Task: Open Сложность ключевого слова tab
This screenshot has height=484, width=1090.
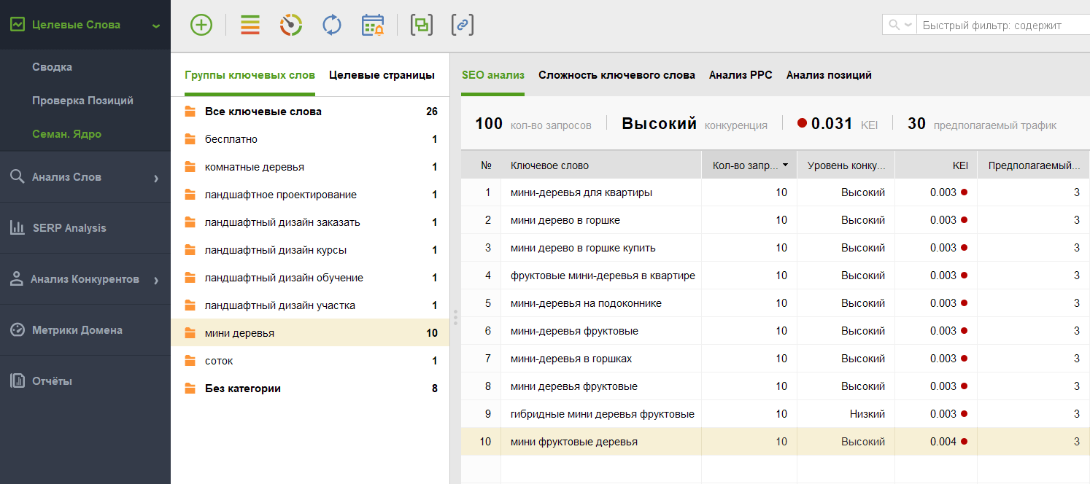Action: [x=616, y=75]
